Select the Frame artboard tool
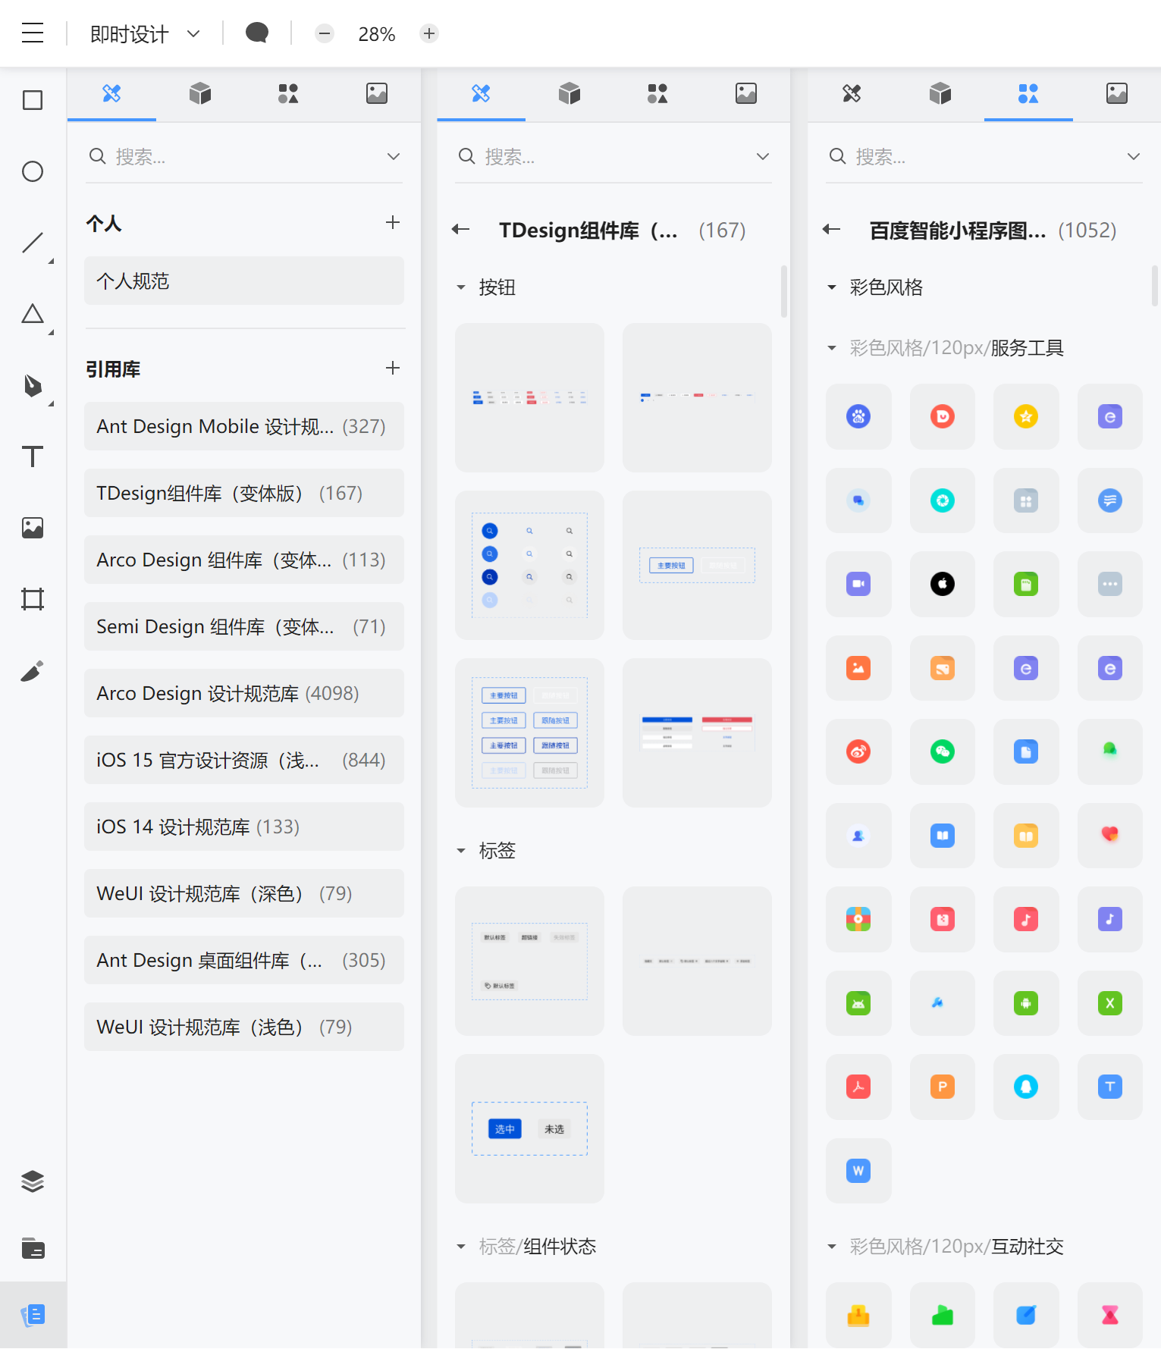 [x=33, y=599]
